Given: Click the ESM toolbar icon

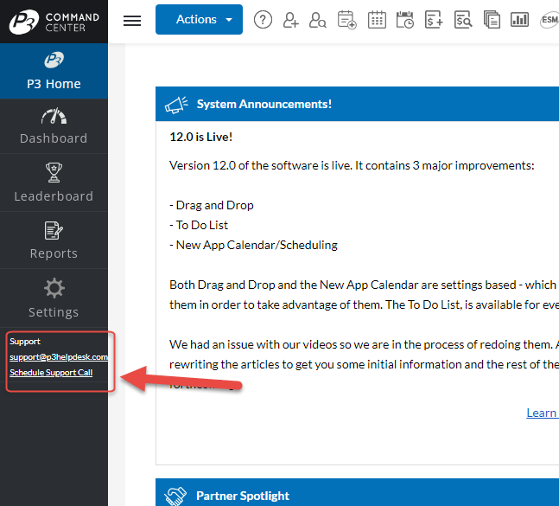Looking at the screenshot, I should 549,20.
